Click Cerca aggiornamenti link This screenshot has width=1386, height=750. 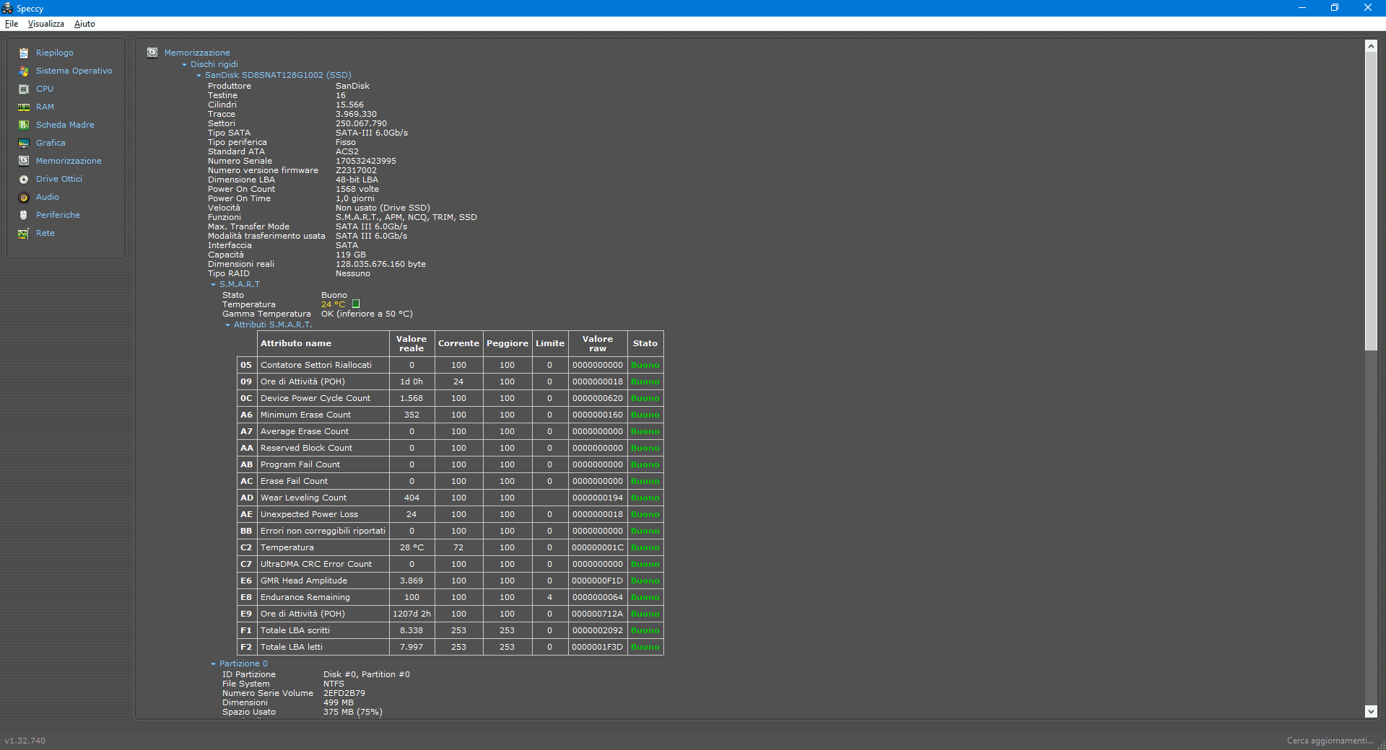coord(1330,741)
